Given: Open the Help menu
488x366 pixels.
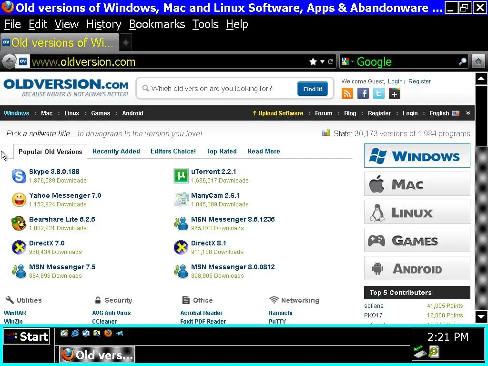Looking at the screenshot, I should click(x=237, y=24).
